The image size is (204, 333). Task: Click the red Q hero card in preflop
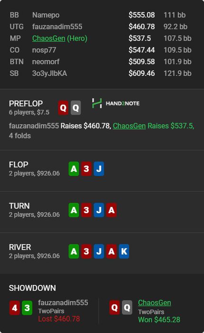(x=64, y=108)
